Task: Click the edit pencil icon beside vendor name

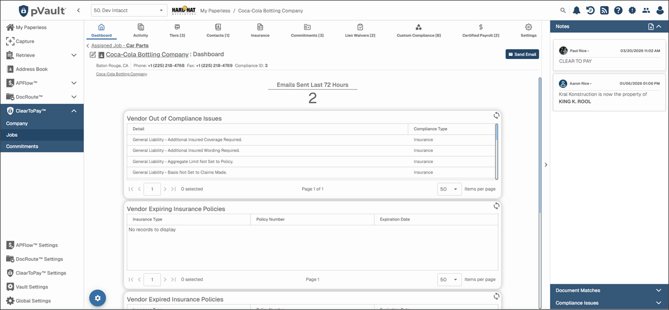Action: tap(93, 55)
